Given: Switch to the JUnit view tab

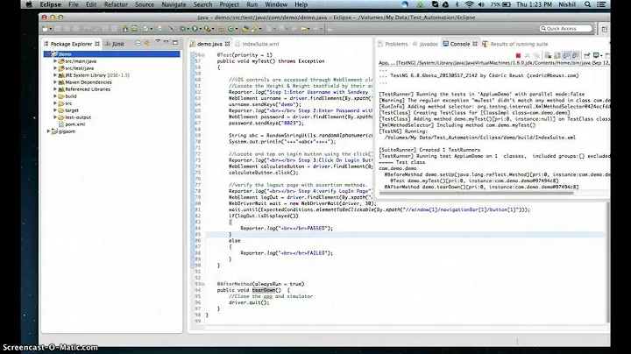Looking at the screenshot, I should 115,44.
